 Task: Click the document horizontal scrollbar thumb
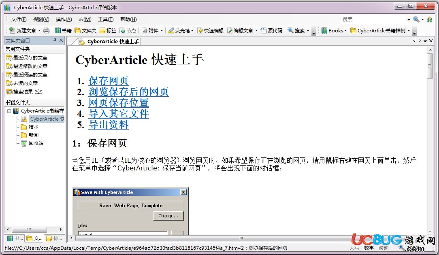241,238
